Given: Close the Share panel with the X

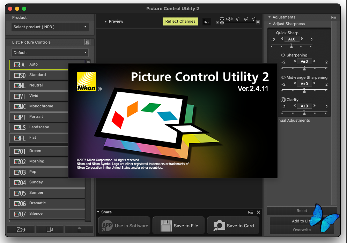Looking at the screenshot, I should coord(258,212).
